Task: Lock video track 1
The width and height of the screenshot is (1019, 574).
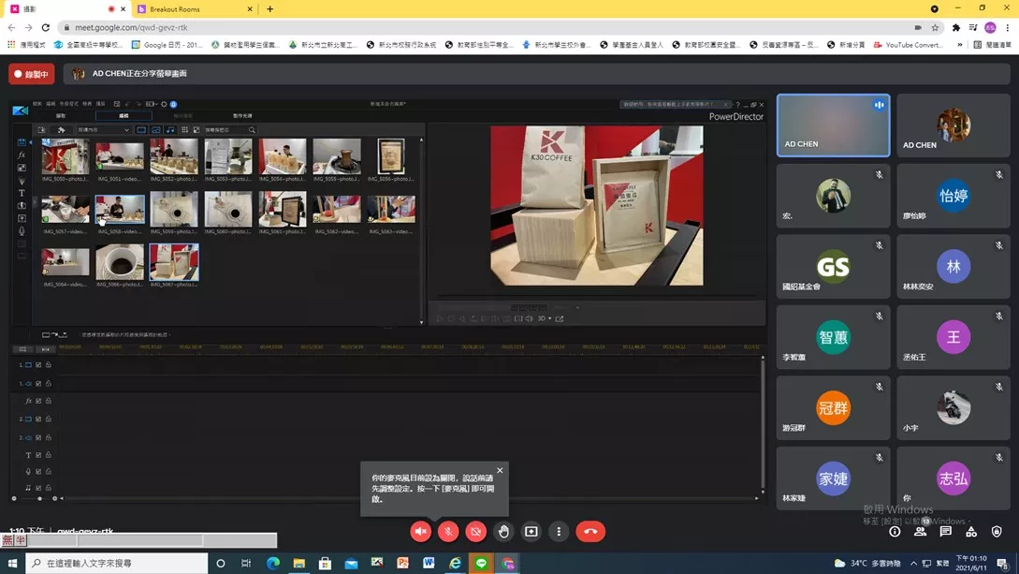Action: pyautogui.click(x=48, y=365)
